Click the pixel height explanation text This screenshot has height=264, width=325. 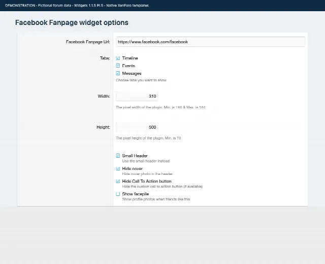click(x=148, y=138)
